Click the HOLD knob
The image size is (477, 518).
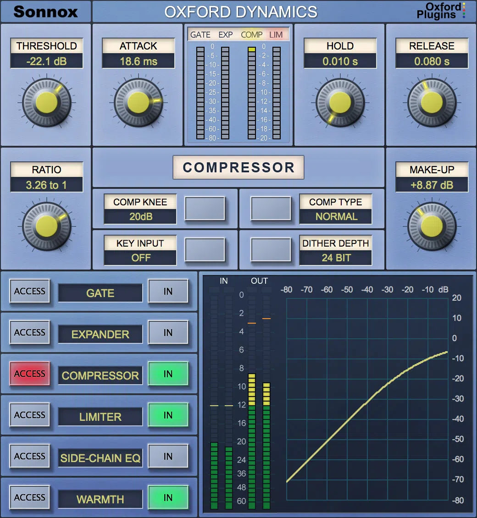339,102
